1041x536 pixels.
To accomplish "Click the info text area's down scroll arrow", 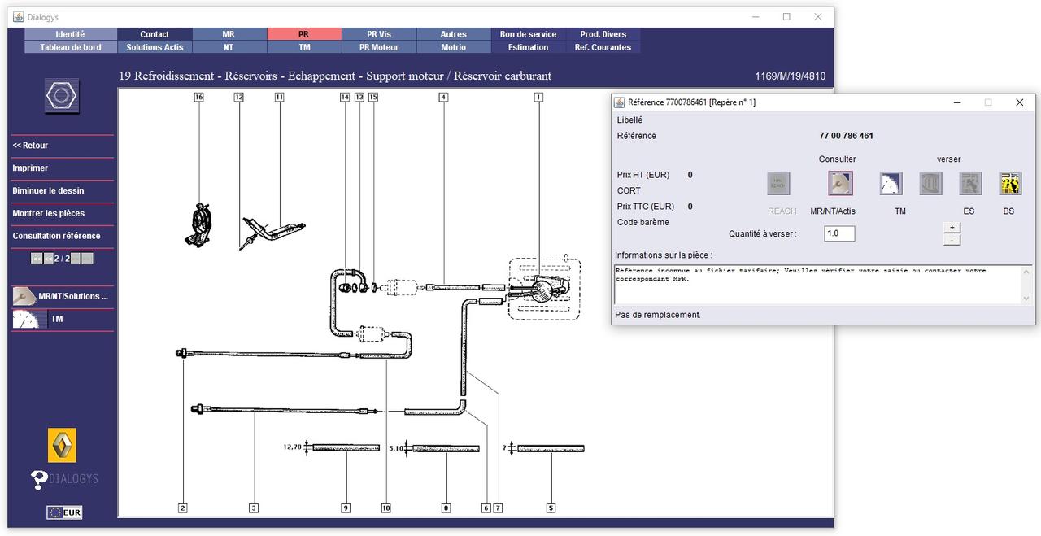I will tap(1026, 299).
